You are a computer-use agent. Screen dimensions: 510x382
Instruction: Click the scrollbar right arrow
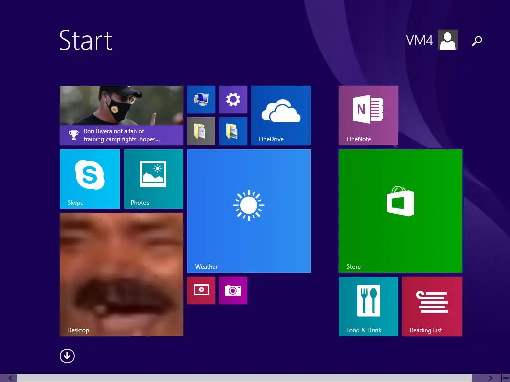(490, 378)
